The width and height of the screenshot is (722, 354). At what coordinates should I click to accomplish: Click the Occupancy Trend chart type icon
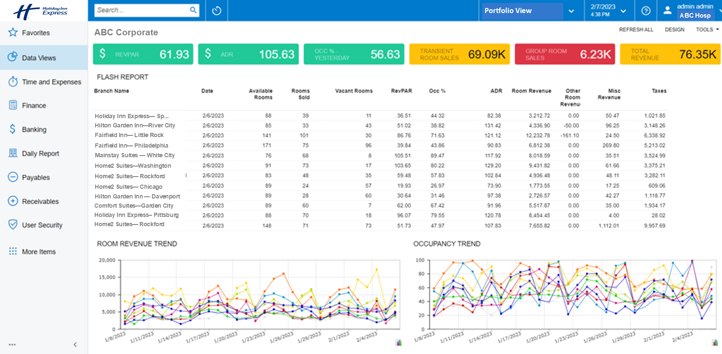714,343
